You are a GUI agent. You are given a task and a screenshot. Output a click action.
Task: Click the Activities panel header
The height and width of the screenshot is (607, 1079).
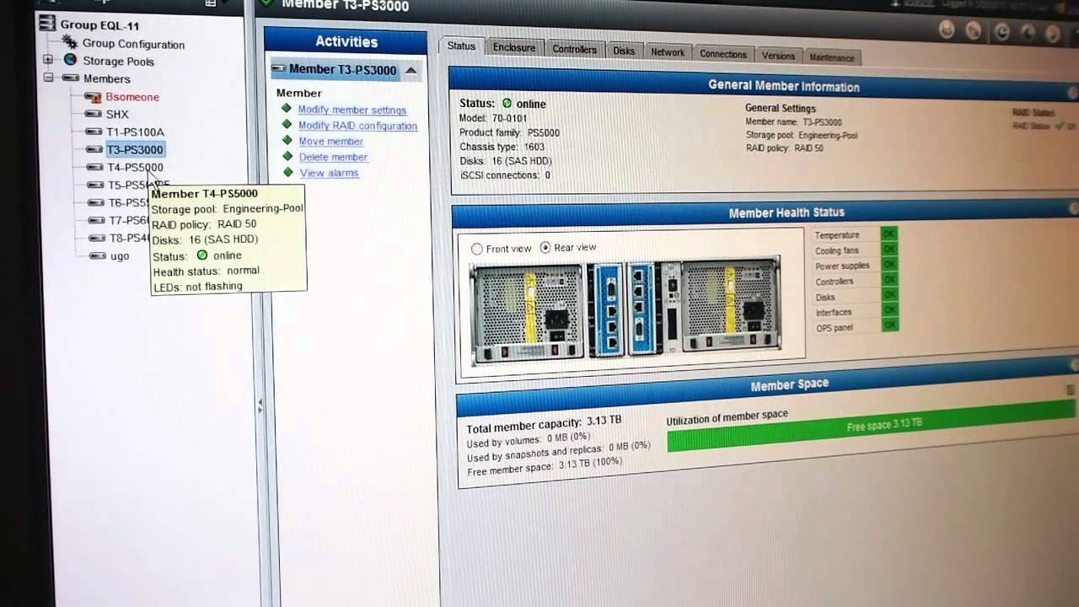click(x=346, y=41)
